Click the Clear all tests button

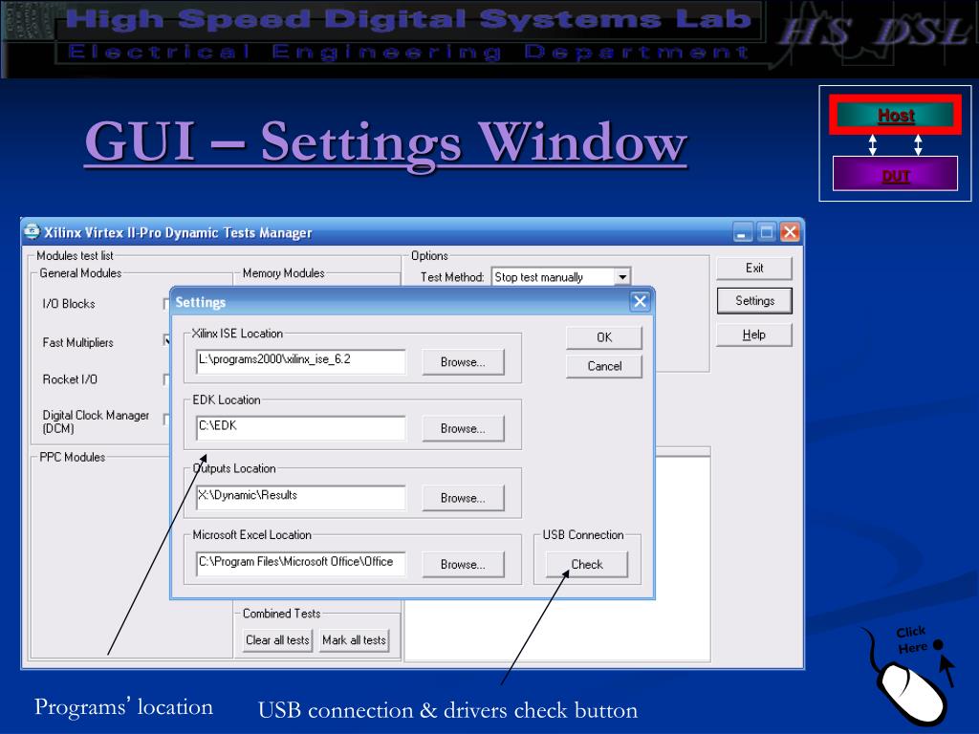(x=277, y=640)
